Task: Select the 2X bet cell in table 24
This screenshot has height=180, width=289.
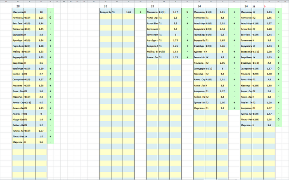Action: click(258, 29)
